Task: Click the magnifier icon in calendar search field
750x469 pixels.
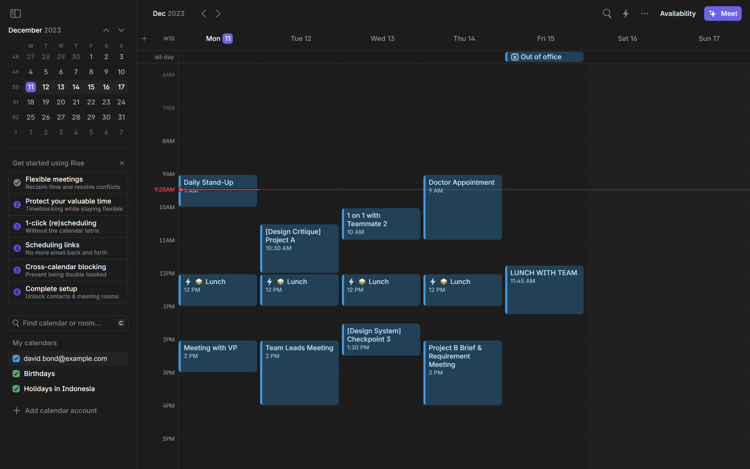Action: pos(16,323)
